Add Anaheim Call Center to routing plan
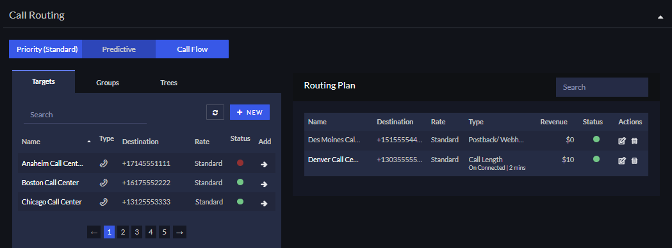The image size is (672, 248). pos(264,164)
